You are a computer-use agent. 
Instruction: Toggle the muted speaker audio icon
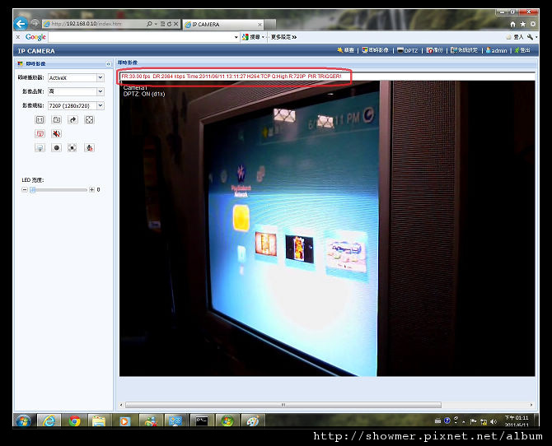56,133
